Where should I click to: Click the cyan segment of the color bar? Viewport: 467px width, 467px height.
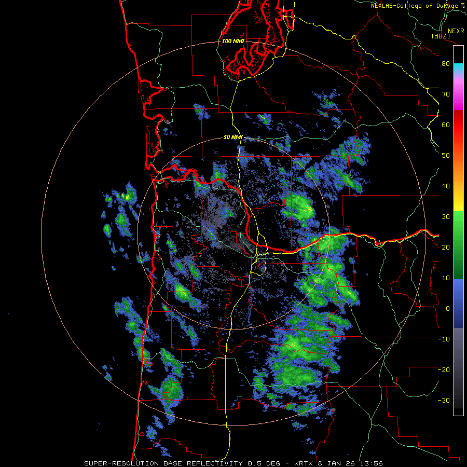pos(458,68)
